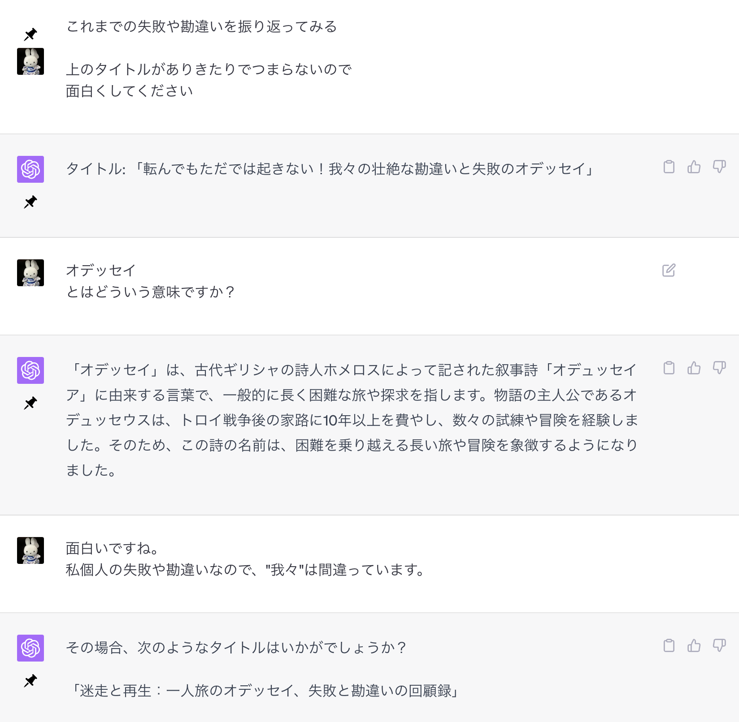This screenshot has height=722, width=739.
Task: Thumbs down the Odyssey explanation response
Action: [719, 368]
